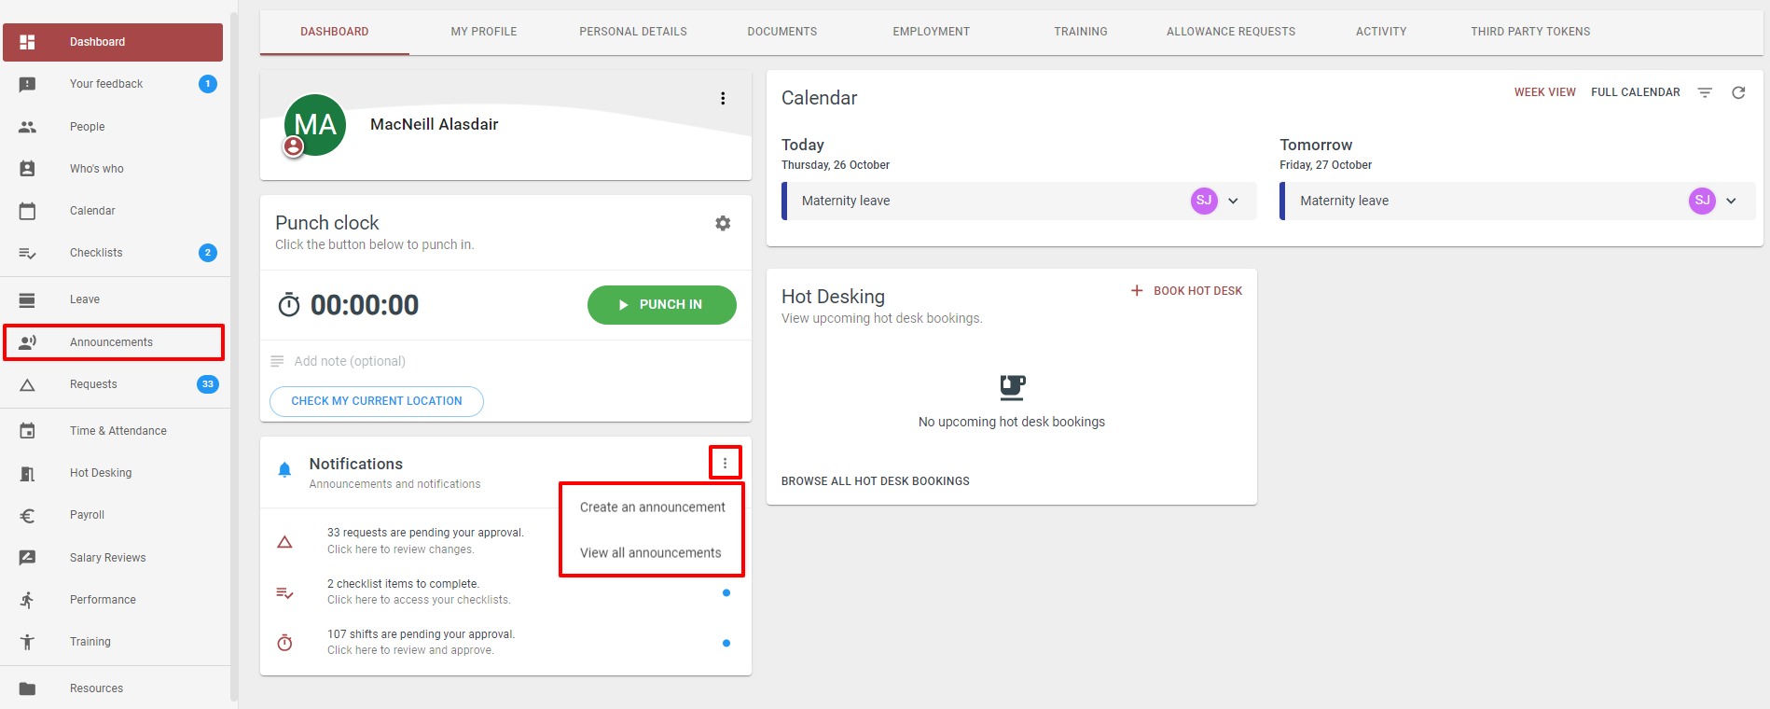Click SJ avatar on today's leave

(1204, 201)
